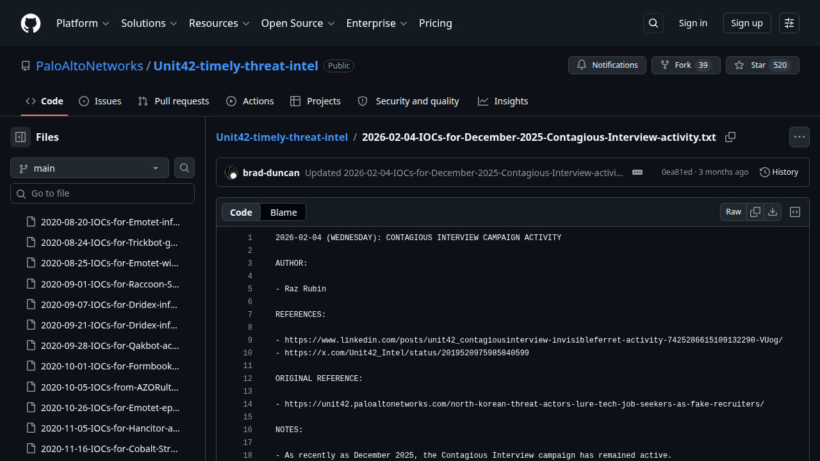Open the Pull requests tab
This screenshot has height=461, width=820.
pyautogui.click(x=174, y=101)
